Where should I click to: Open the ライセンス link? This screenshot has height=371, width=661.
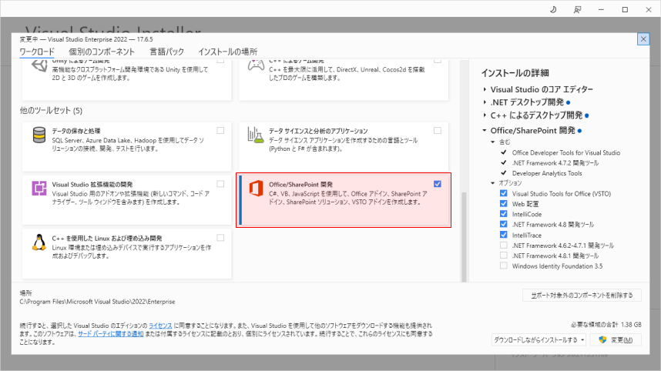(160, 326)
